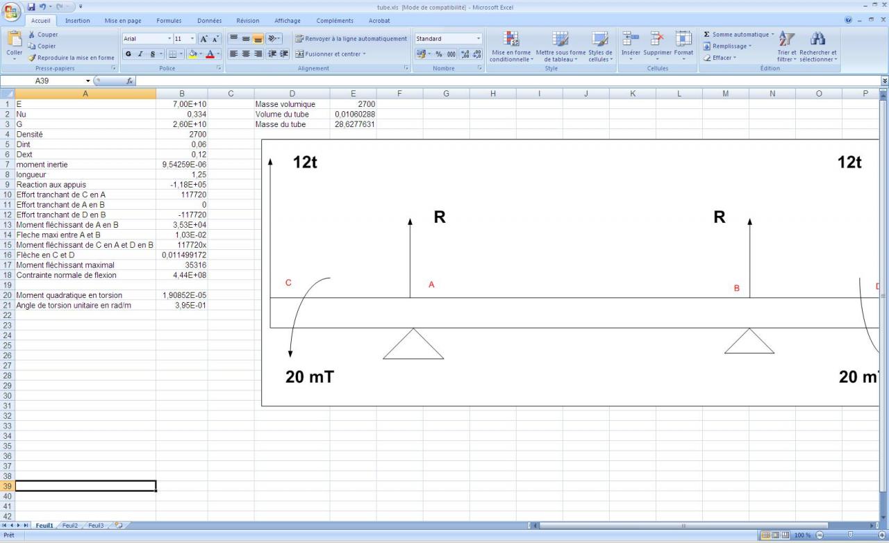889x543 pixels.
Task: Expand the Remplissage fill menu
Action: point(727,47)
